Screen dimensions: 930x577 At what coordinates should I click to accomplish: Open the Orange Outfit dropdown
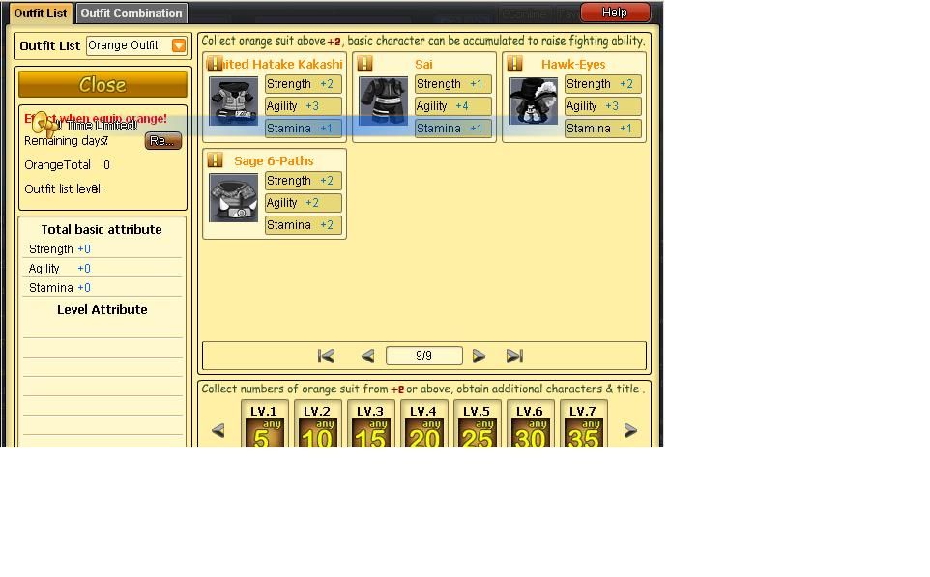(x=179, y=45)
